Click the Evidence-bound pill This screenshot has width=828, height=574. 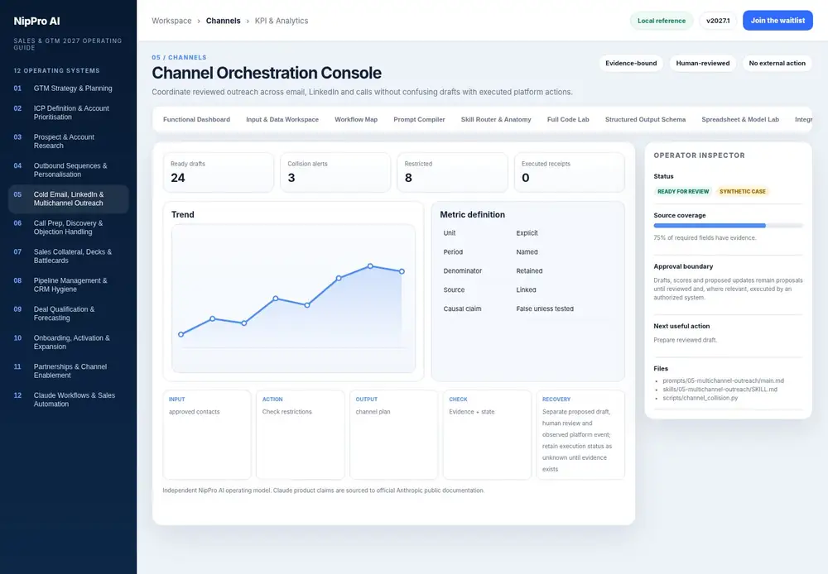coord(631,64)
